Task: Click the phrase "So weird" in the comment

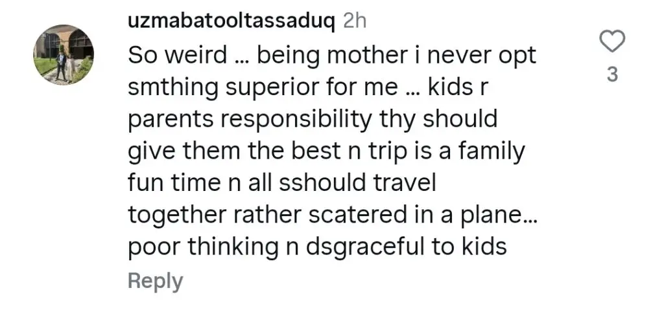Action: (x=178, y=55)
